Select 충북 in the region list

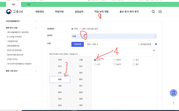[60, 92]
